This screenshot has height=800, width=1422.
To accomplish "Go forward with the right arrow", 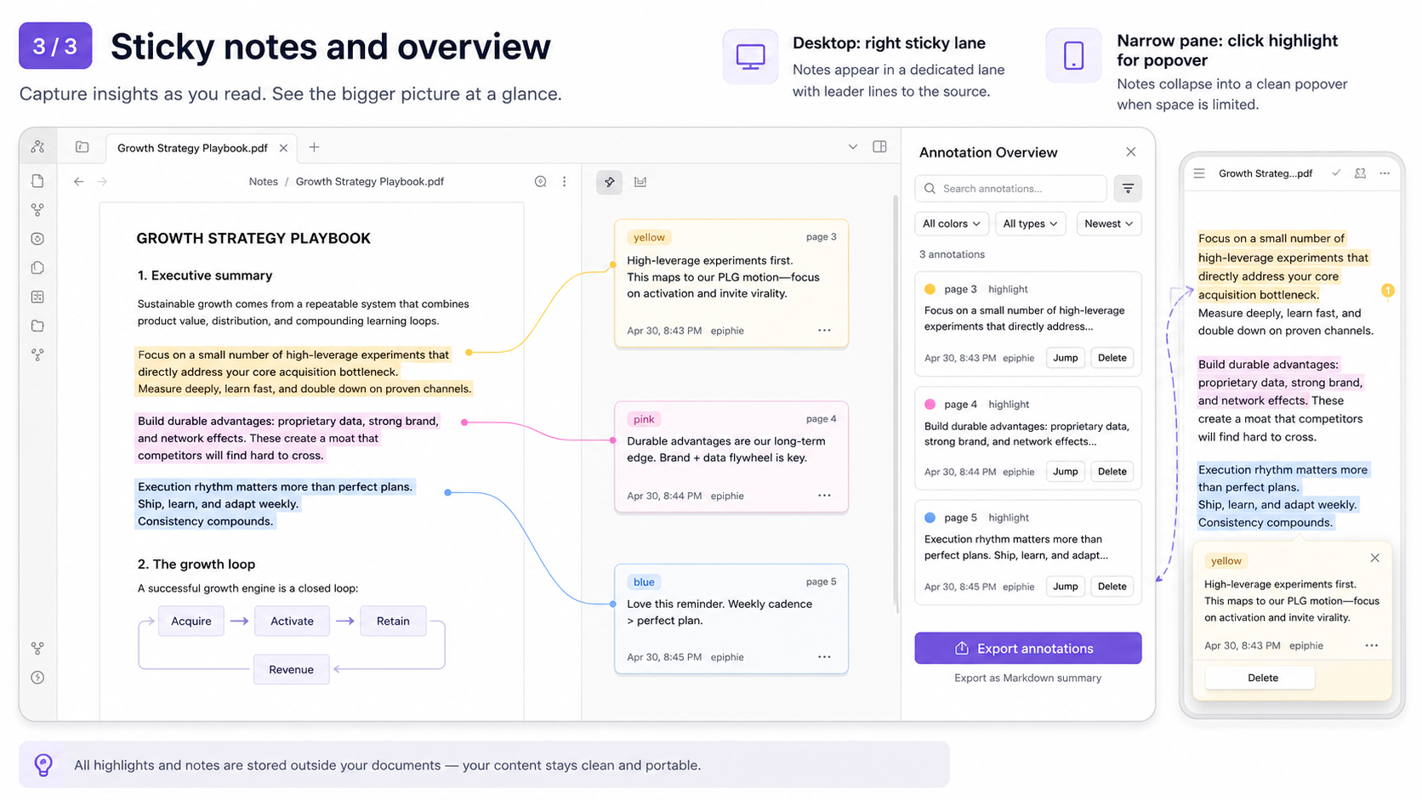I will click(102, 181).
